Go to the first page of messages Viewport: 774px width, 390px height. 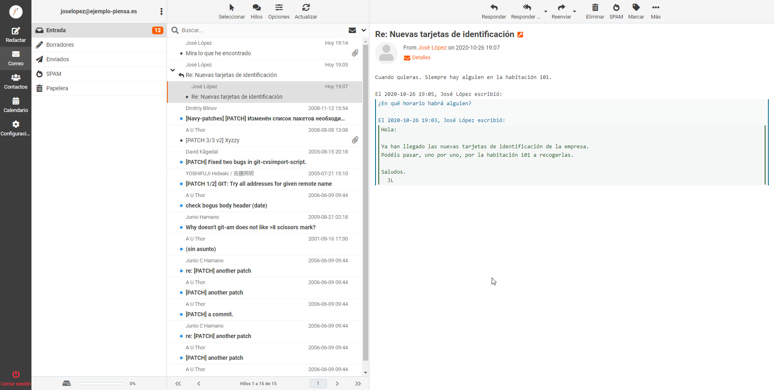click(178, 384)
